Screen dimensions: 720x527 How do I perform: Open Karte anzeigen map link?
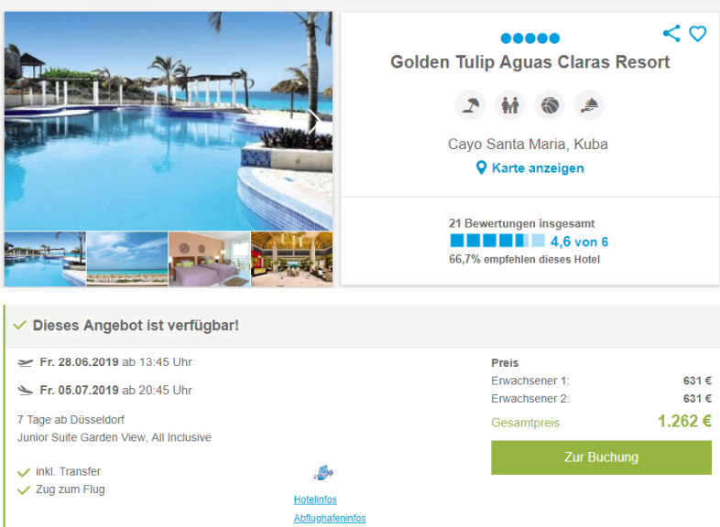tap(538, 167)
